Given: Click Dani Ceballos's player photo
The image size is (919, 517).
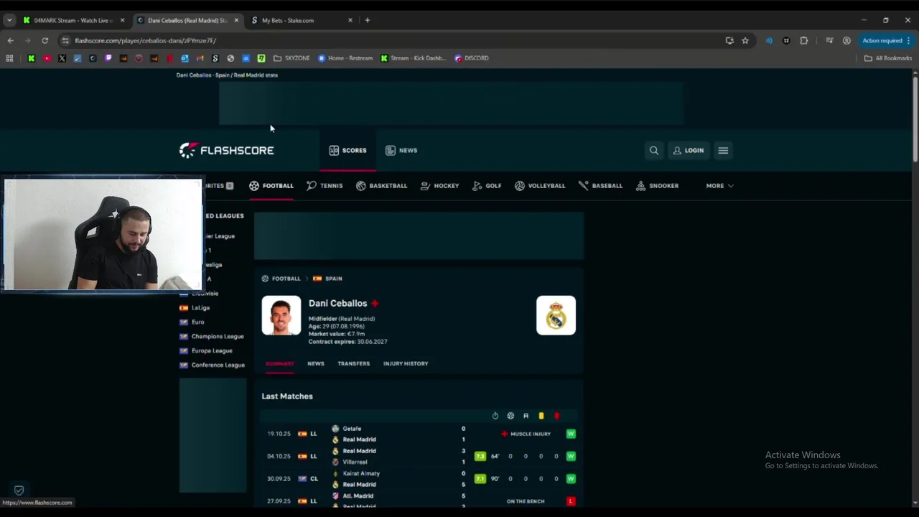Looking at the screenshot, I should pos(281,315).
